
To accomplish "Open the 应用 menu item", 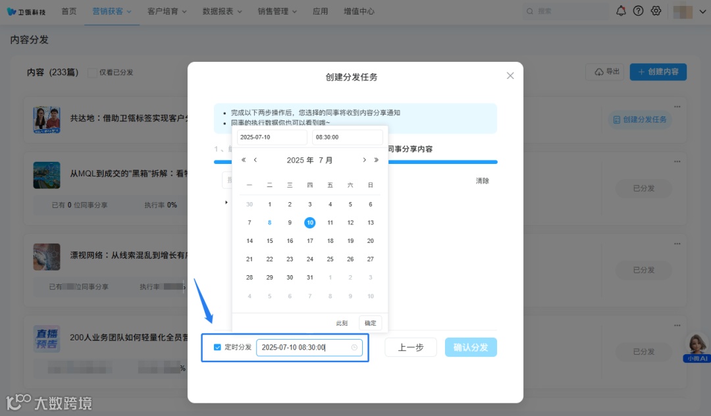I will (320, 11).
